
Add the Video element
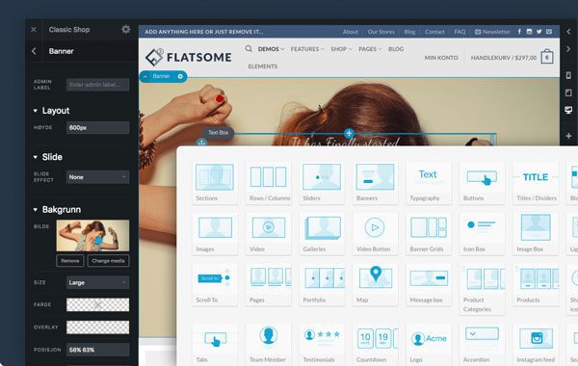269,233
